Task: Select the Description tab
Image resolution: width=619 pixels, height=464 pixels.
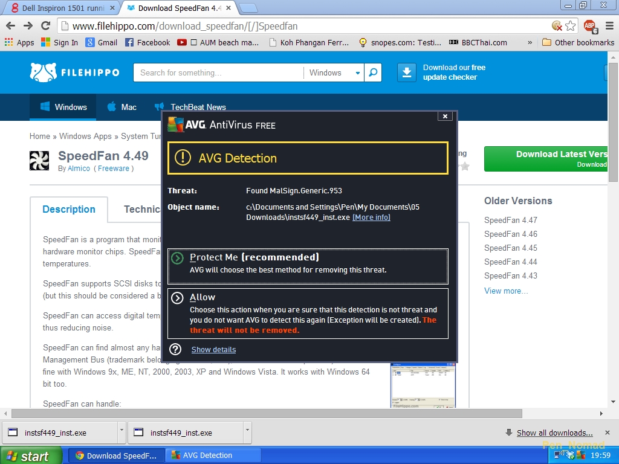Action: 69,209
